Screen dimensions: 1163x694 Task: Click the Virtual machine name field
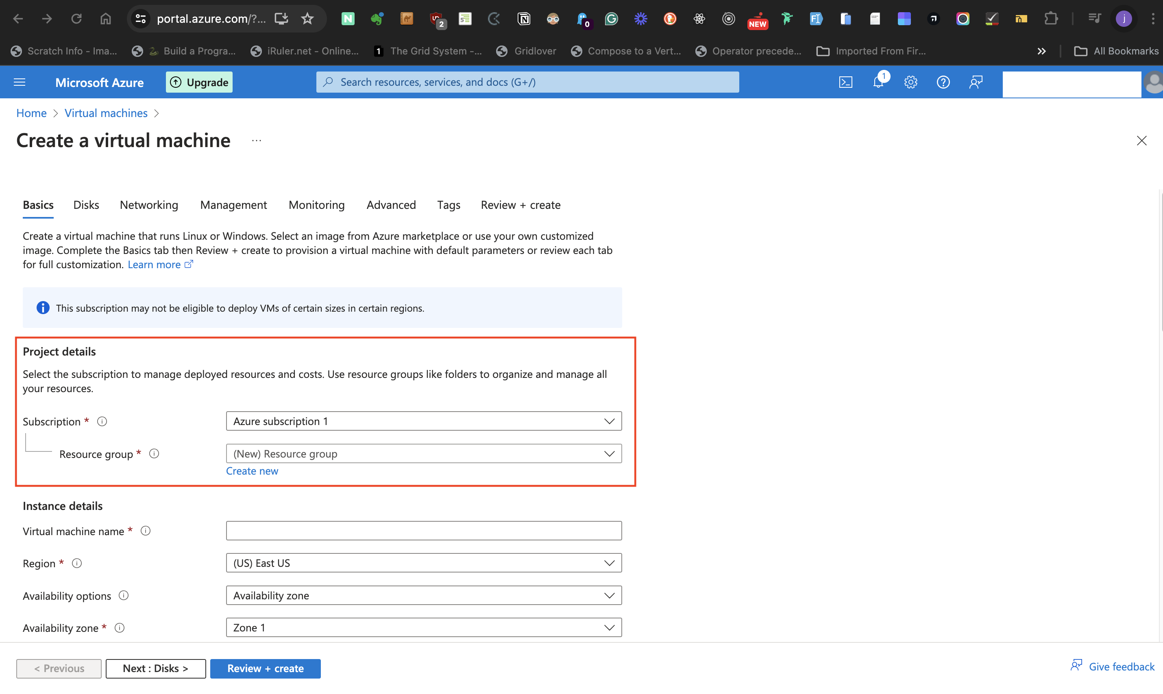[x=424, y=531]
